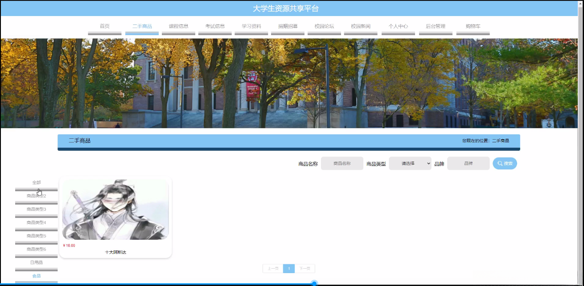The width and height of the screenshot is (584, 286).
Task: Open 校园新闻 news section
Action: 361,26
